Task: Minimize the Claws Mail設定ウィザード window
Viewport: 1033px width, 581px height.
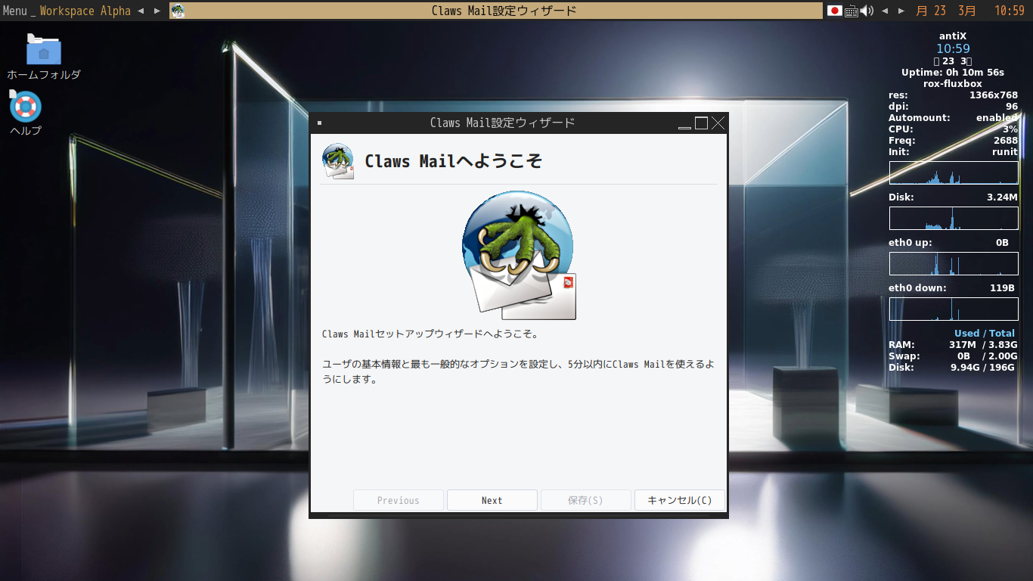Action: [685, 123]
